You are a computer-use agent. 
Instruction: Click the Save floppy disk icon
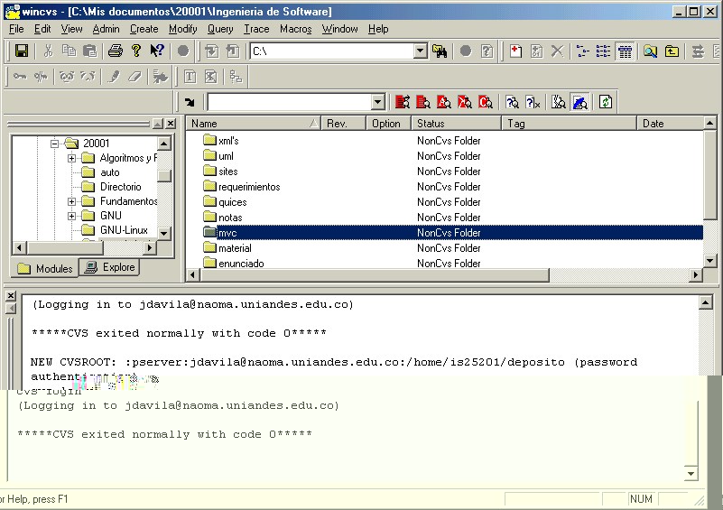pyautogui.click(x=22, y=51)
